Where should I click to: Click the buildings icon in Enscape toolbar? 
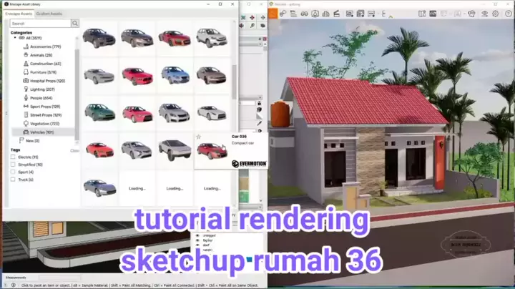pyautogui.click(x=325, y=13)
